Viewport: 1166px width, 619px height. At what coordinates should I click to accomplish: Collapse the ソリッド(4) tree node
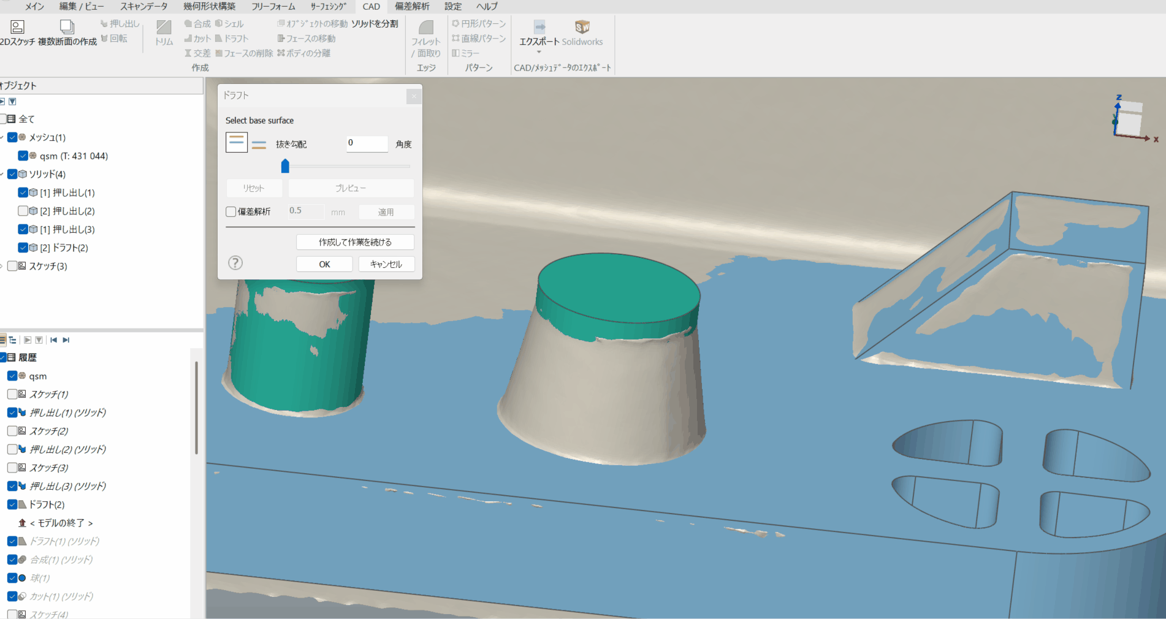2,174
